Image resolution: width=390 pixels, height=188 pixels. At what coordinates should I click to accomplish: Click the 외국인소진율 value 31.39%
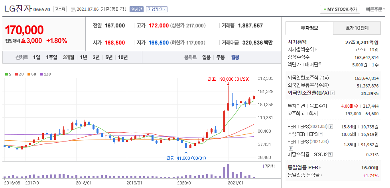(x=370, y=93)
